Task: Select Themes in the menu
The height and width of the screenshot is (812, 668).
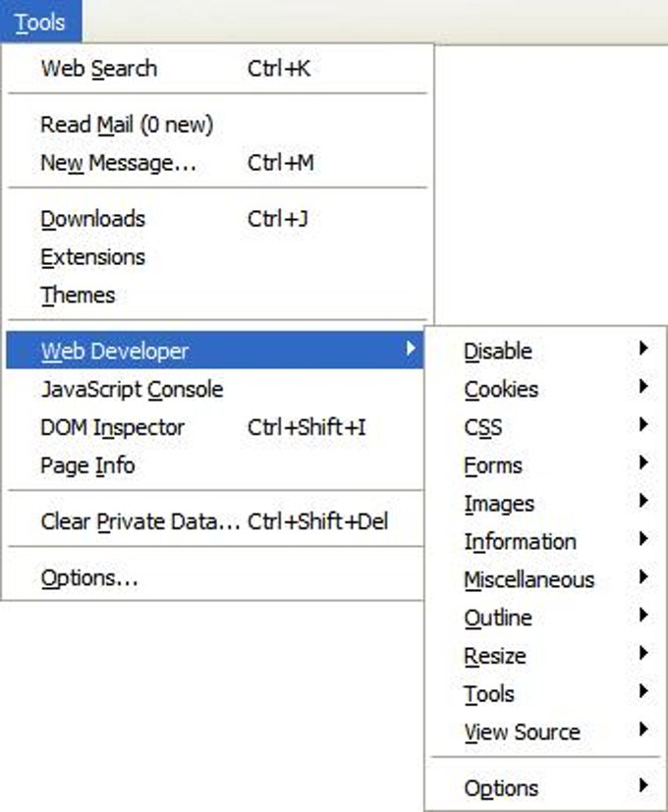Action: coord(78,296)
